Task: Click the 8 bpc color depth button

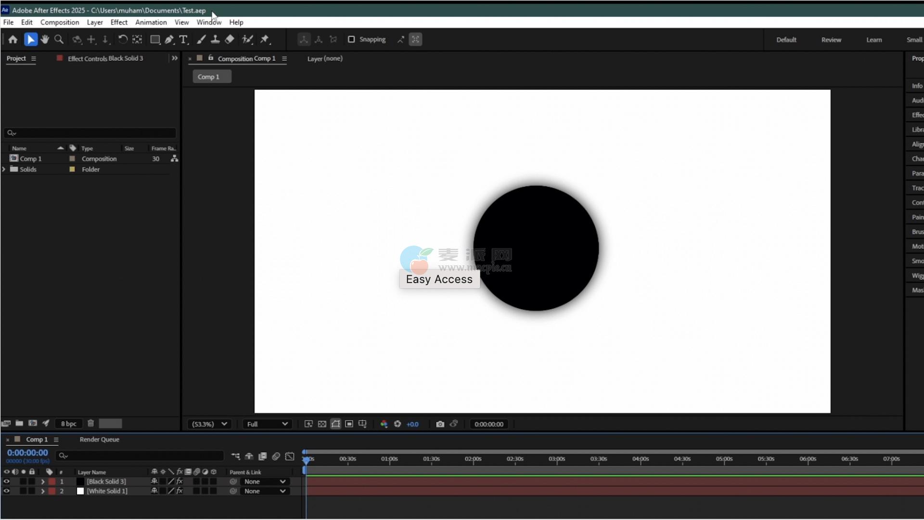Action: pos(68,424)
